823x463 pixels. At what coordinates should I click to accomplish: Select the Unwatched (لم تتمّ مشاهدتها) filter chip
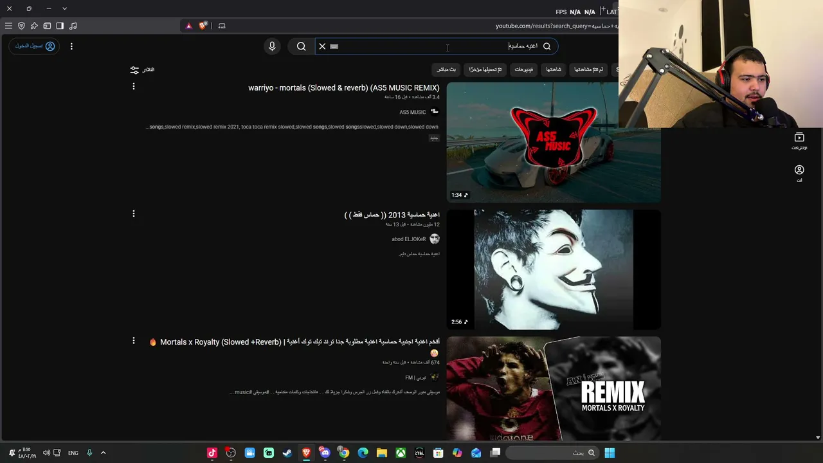pos(588,69)
